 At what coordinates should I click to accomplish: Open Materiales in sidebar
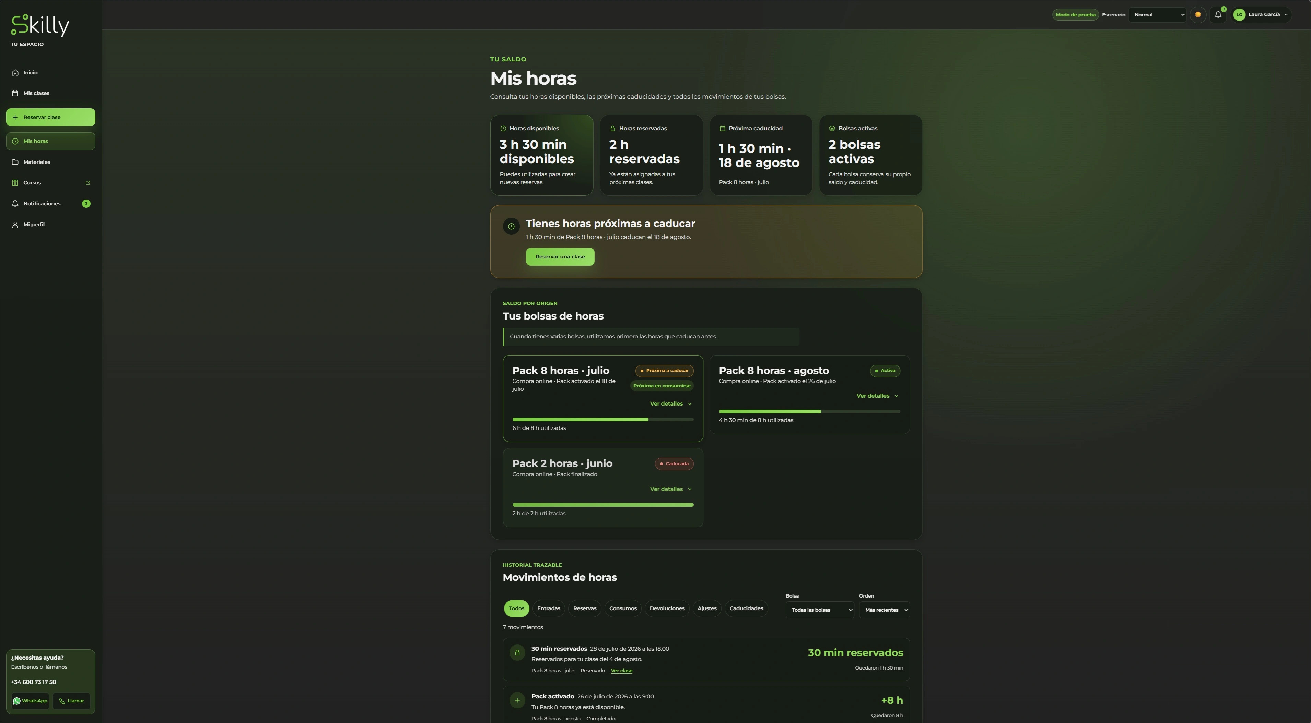50,162
